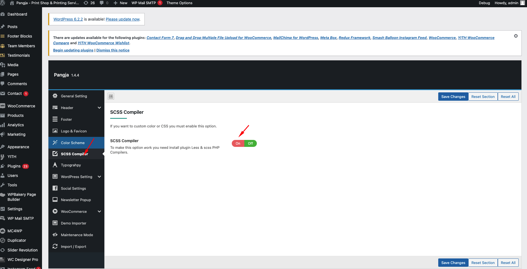Switch SCSS Compiler toggle to On
527x269 pixels.
click(238, 143)
